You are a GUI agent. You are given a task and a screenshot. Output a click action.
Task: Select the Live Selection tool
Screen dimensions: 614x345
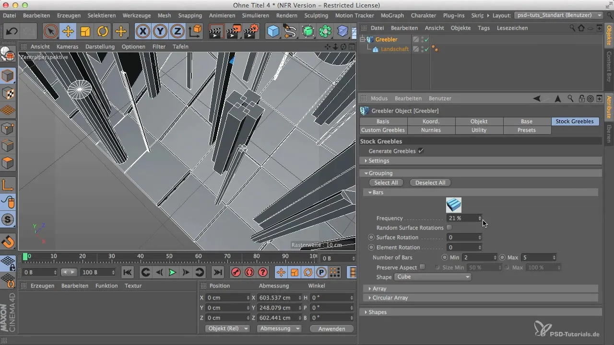coord(50,32)
